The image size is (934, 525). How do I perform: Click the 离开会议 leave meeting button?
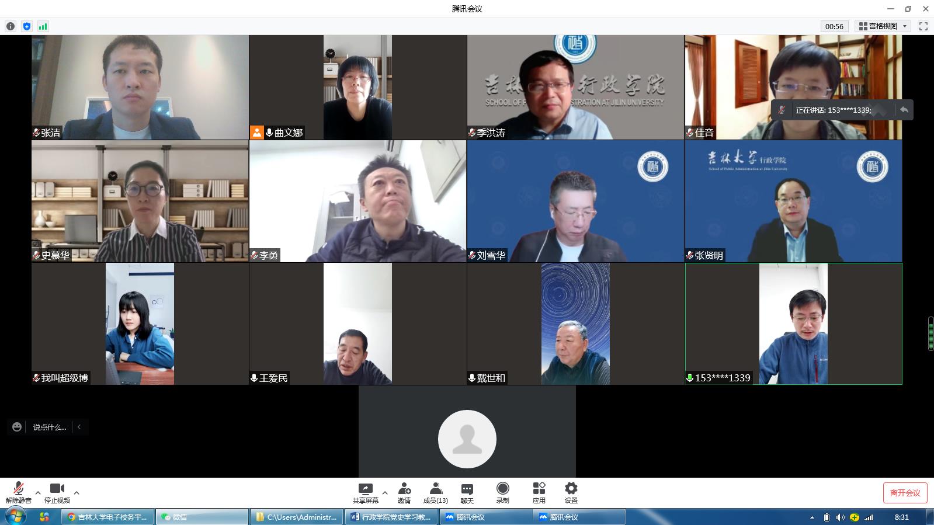pos(905,493)
